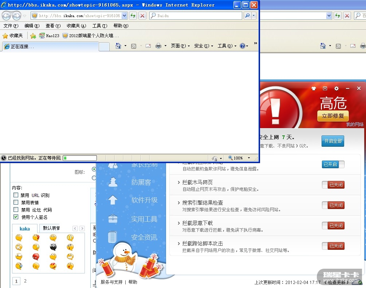Open the 工具(O) command bar dropdown
This screenshot has width=366, height=288.
click(x=227, y=46)
